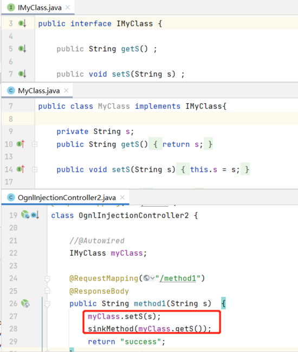The image size is (298, 352).
Task: Click the "myClass" field on line 22
Action: [x=127, y=253]
